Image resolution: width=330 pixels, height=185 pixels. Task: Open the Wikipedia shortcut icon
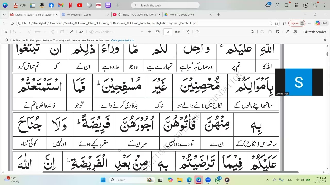89,5
